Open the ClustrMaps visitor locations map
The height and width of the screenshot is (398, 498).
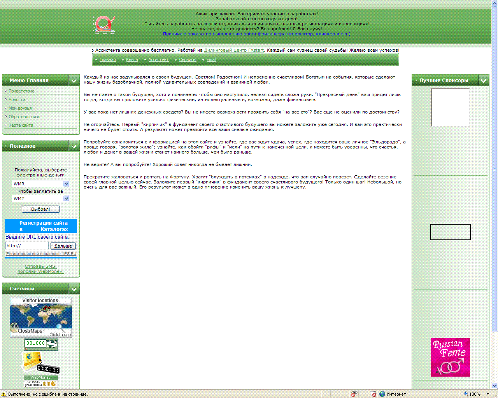(x=41, y=317)
